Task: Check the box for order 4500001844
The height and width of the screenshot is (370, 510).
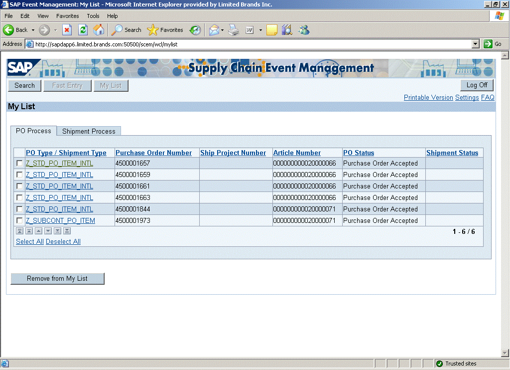Action: pos(19,209)
